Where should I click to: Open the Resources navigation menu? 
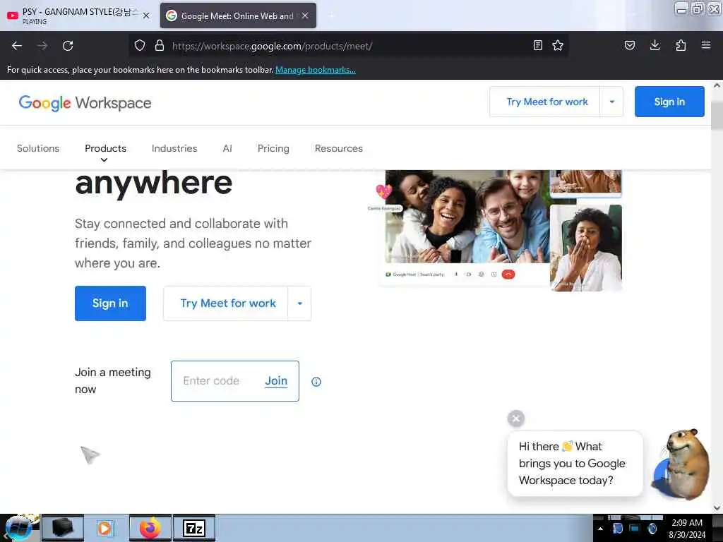339,148
